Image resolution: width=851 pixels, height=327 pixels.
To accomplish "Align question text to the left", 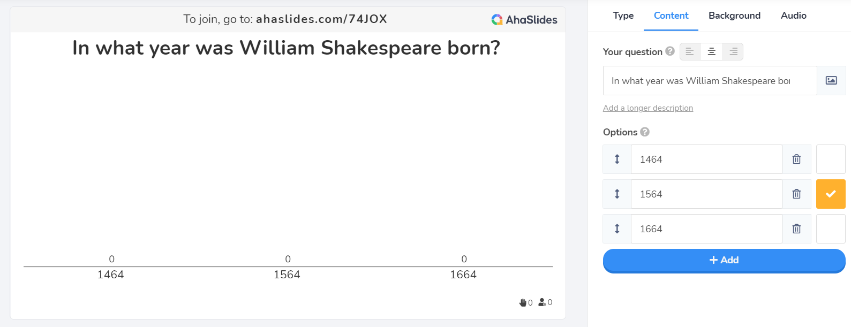I will (x=690, y=51).
